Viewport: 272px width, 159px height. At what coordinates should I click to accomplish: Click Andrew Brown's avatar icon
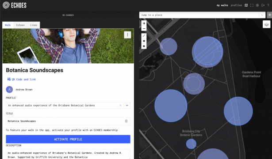[x=9, y=90]
